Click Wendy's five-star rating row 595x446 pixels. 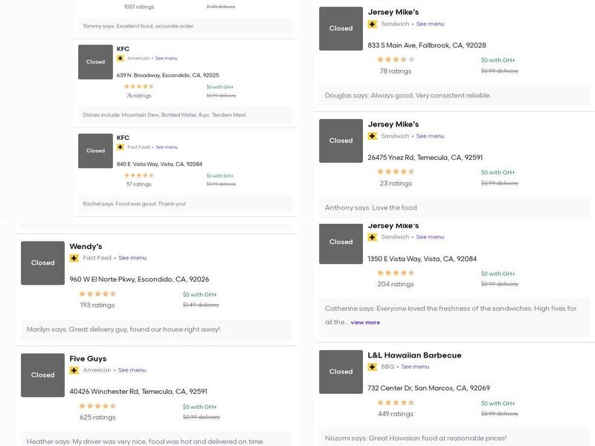(x=97, y=294)
